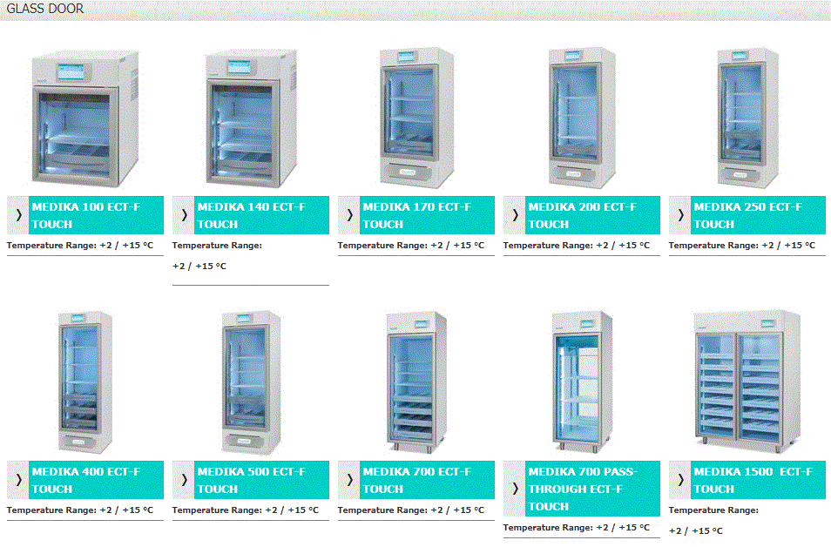Select the MEDIKA 400 refrigerator product image
This screenshot has height=547, width=831.
[84, 382]
